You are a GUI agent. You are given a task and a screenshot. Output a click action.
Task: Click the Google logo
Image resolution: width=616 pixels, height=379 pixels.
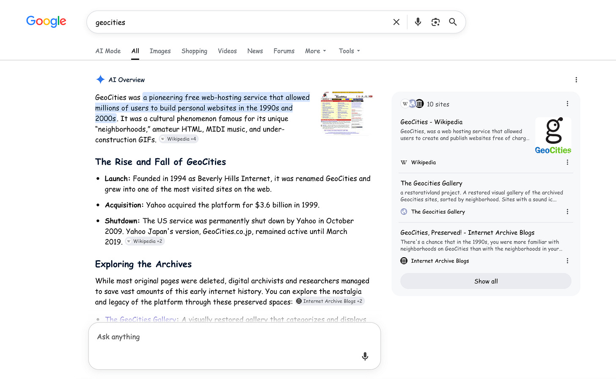pyautogui.click(x=46, y=21)
